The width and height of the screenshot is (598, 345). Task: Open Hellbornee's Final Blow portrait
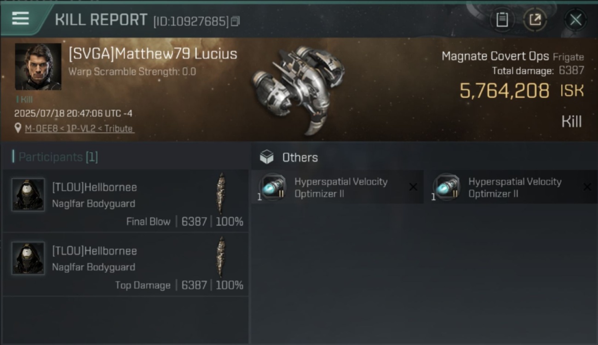28,195
